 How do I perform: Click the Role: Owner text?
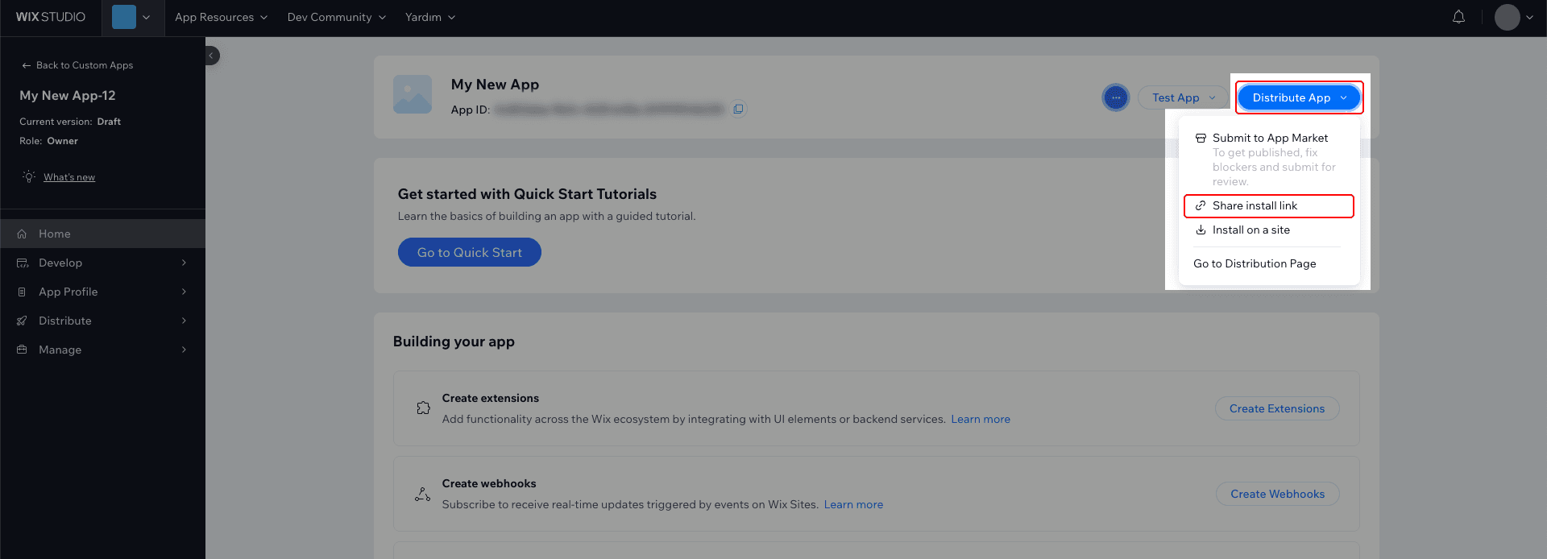[x=48, y=141]
